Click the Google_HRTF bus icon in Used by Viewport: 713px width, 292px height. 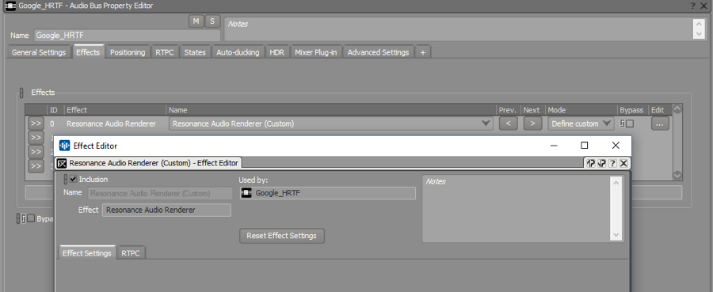(246, 193)
